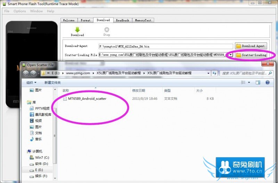The height and width of the screenshot is (183, 278).
Task: Expand the address bar path history dropdown
Action: pos(208,73)
